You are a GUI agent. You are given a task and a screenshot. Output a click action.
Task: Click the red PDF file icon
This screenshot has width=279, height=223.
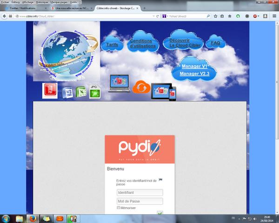(x=50, y=91)
